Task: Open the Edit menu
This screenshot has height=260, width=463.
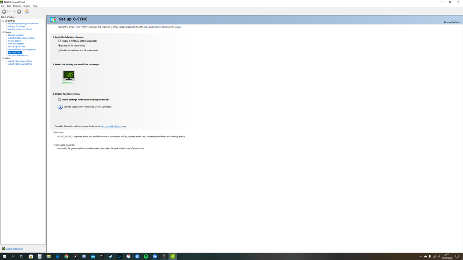Action: pos(9,6)
